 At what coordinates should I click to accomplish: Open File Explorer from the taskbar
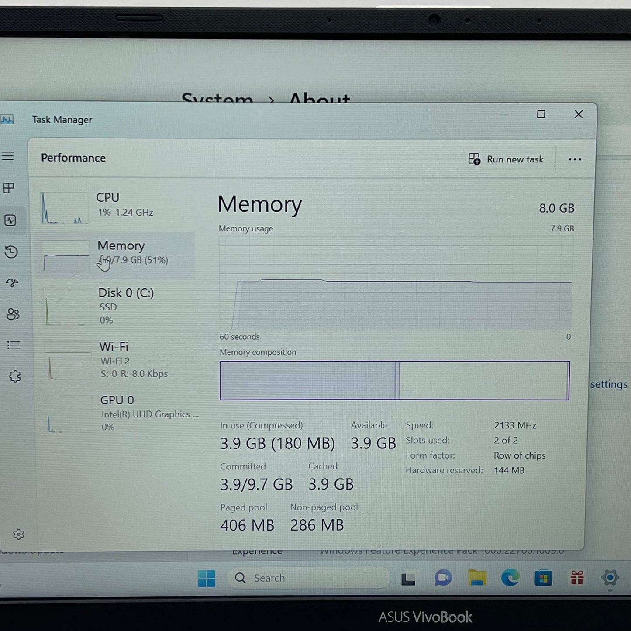[x=477, y=578]
